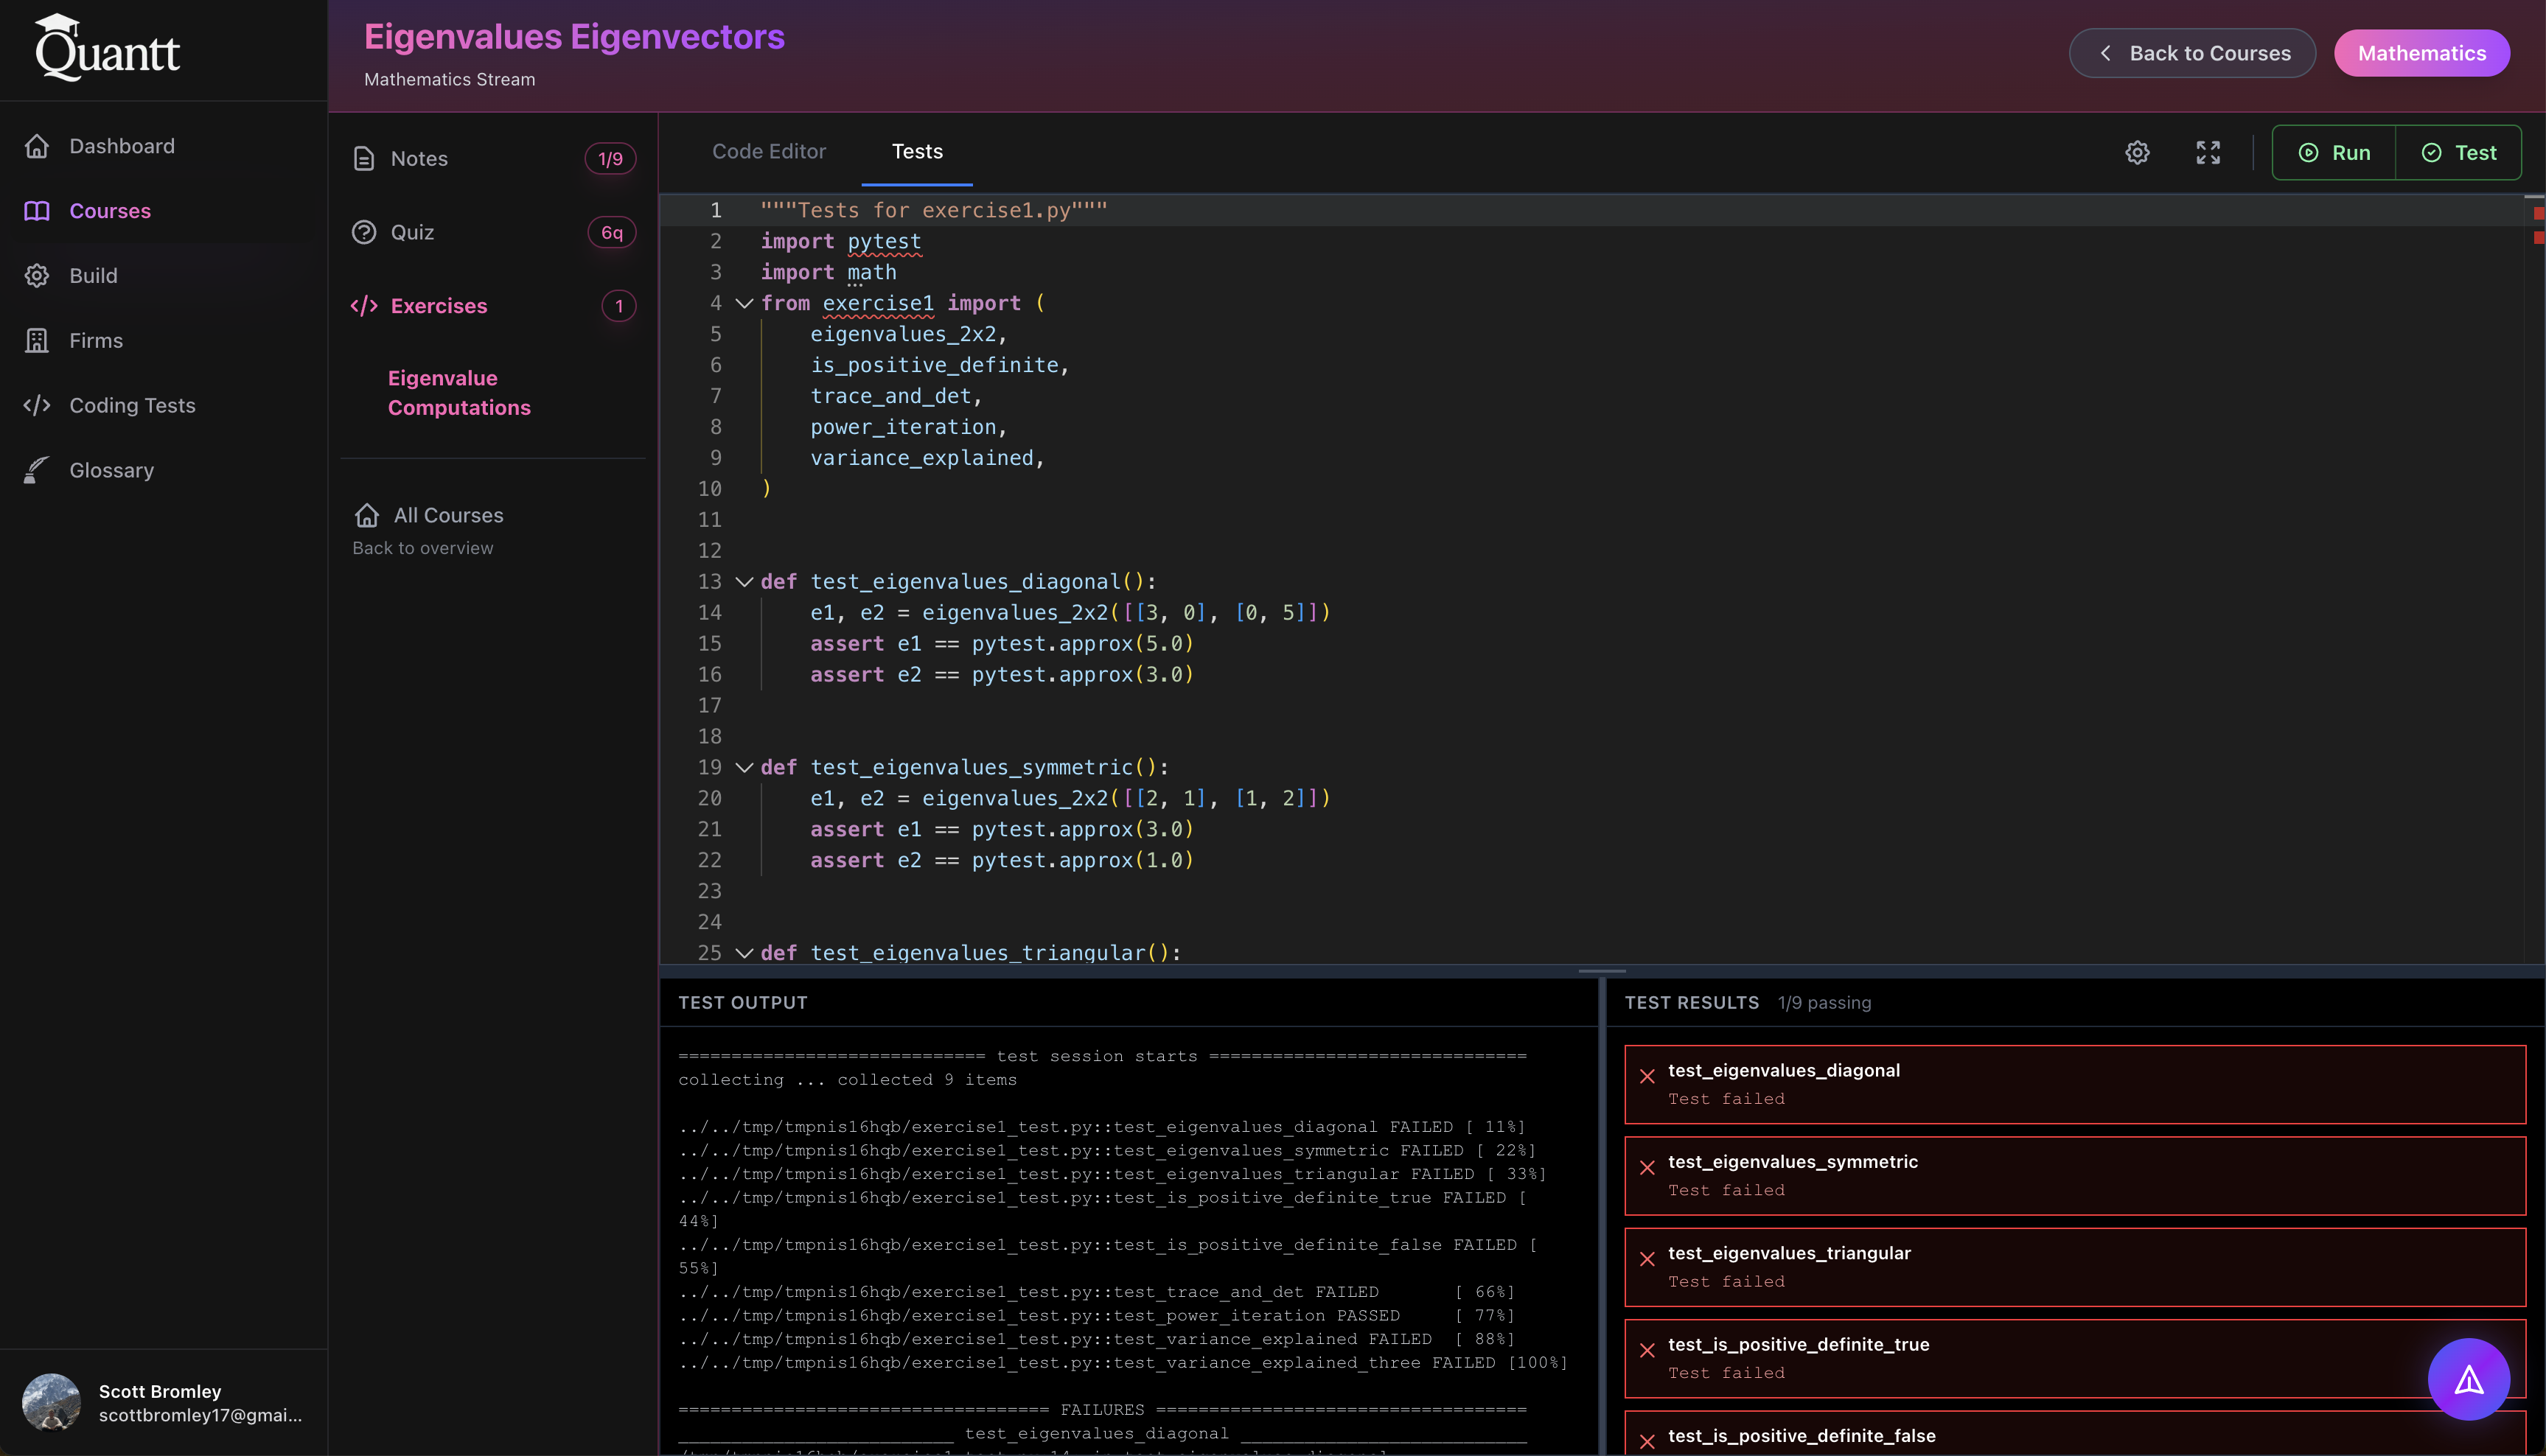
Task: Collapse the exercise1 import fold on line 4
Action: [744, 303]
